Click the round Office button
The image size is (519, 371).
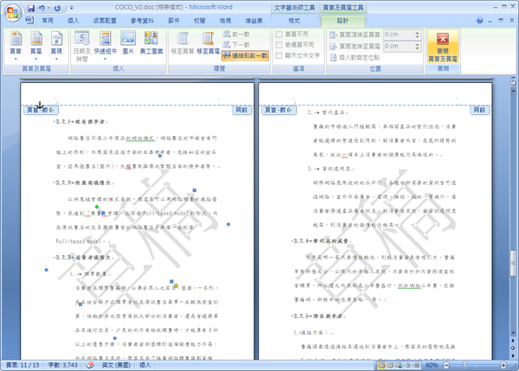tap(13, 13)
